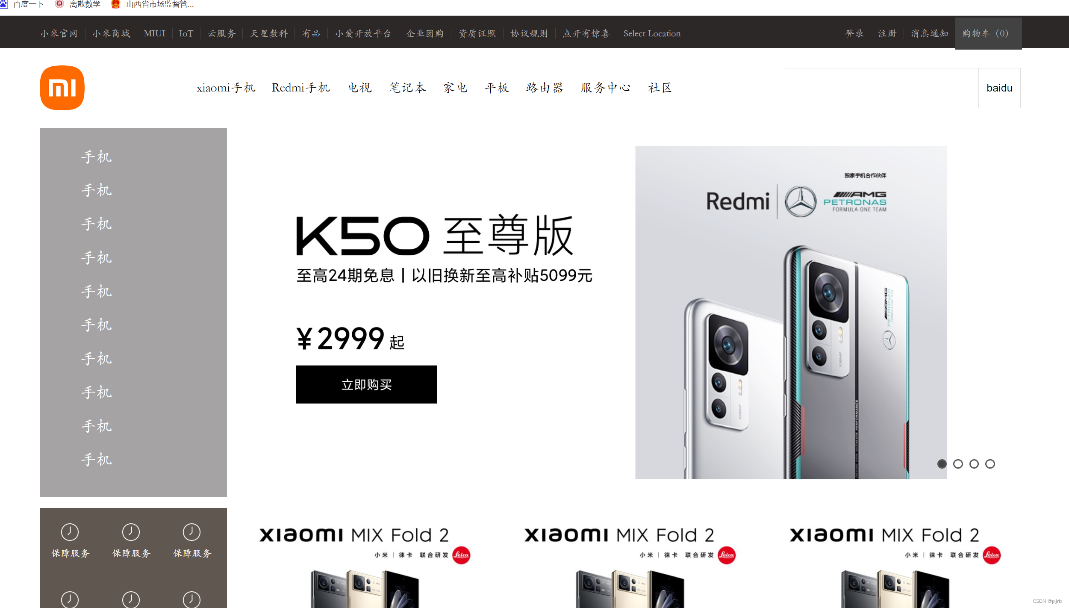Screen dimensions: 1069x608
Task: Select the second carousel indicator dot
Action: pos(958,464)
